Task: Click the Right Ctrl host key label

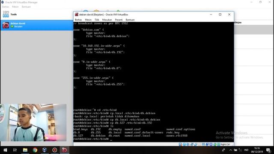Action: coord(225,145)
